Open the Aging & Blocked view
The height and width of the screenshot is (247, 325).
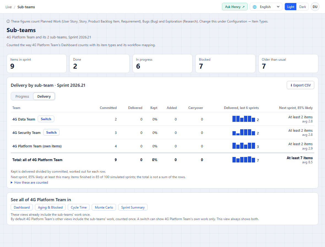pyautogui.click(x=50, y=207)
